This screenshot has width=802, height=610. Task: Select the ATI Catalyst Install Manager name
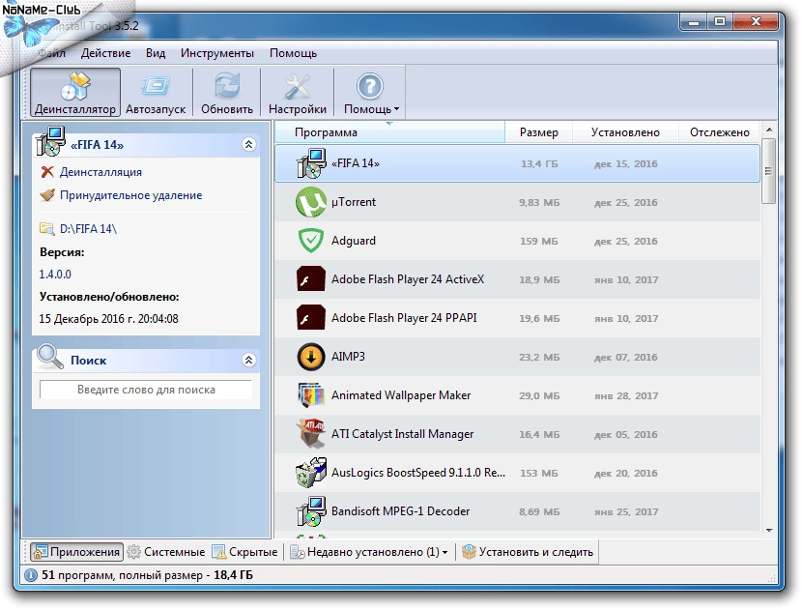click(403, 434)
